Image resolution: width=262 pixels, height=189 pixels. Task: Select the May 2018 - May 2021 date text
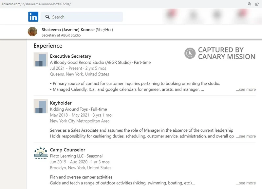81,115
